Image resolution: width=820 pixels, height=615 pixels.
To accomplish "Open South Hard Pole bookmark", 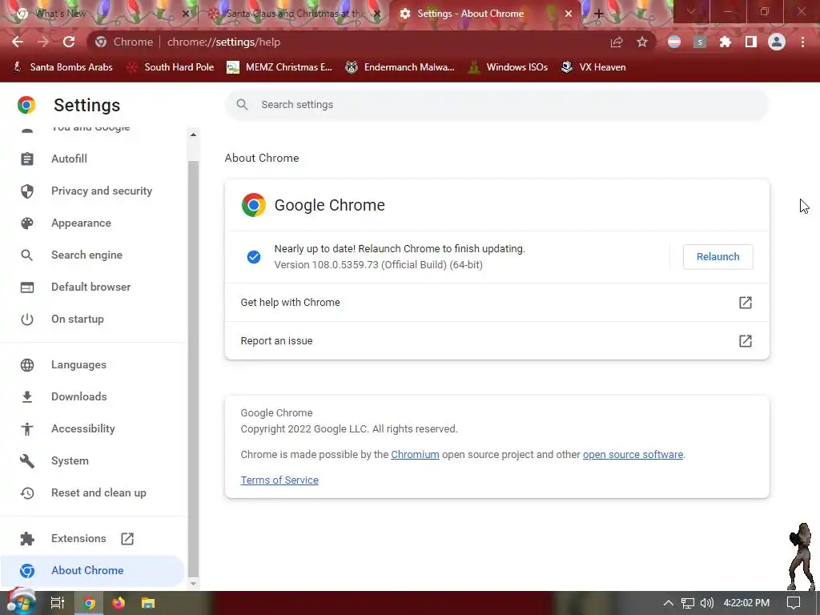I will (171, 67).
